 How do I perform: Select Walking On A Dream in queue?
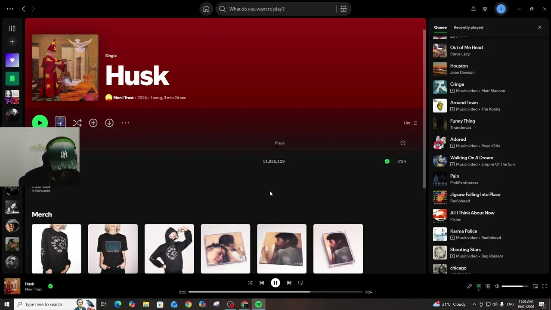(x=489, y=161)
